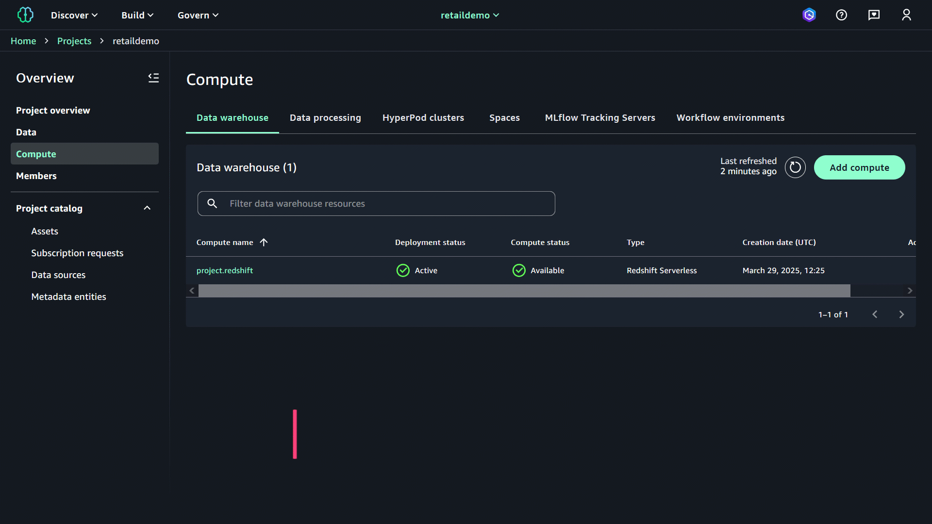The height and width of the screenshot is (524, 932).
Task: Click the SageMaker Unified Studio logo icon
Action: click(x=25, y=15)
